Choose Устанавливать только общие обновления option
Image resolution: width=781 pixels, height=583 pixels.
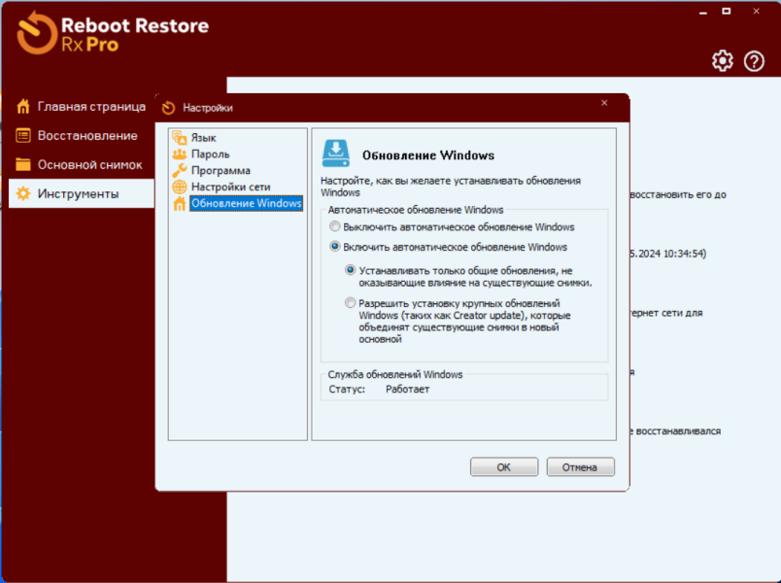(350, 270)
